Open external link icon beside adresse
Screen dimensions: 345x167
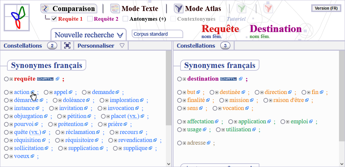click(x=209, y=143)
